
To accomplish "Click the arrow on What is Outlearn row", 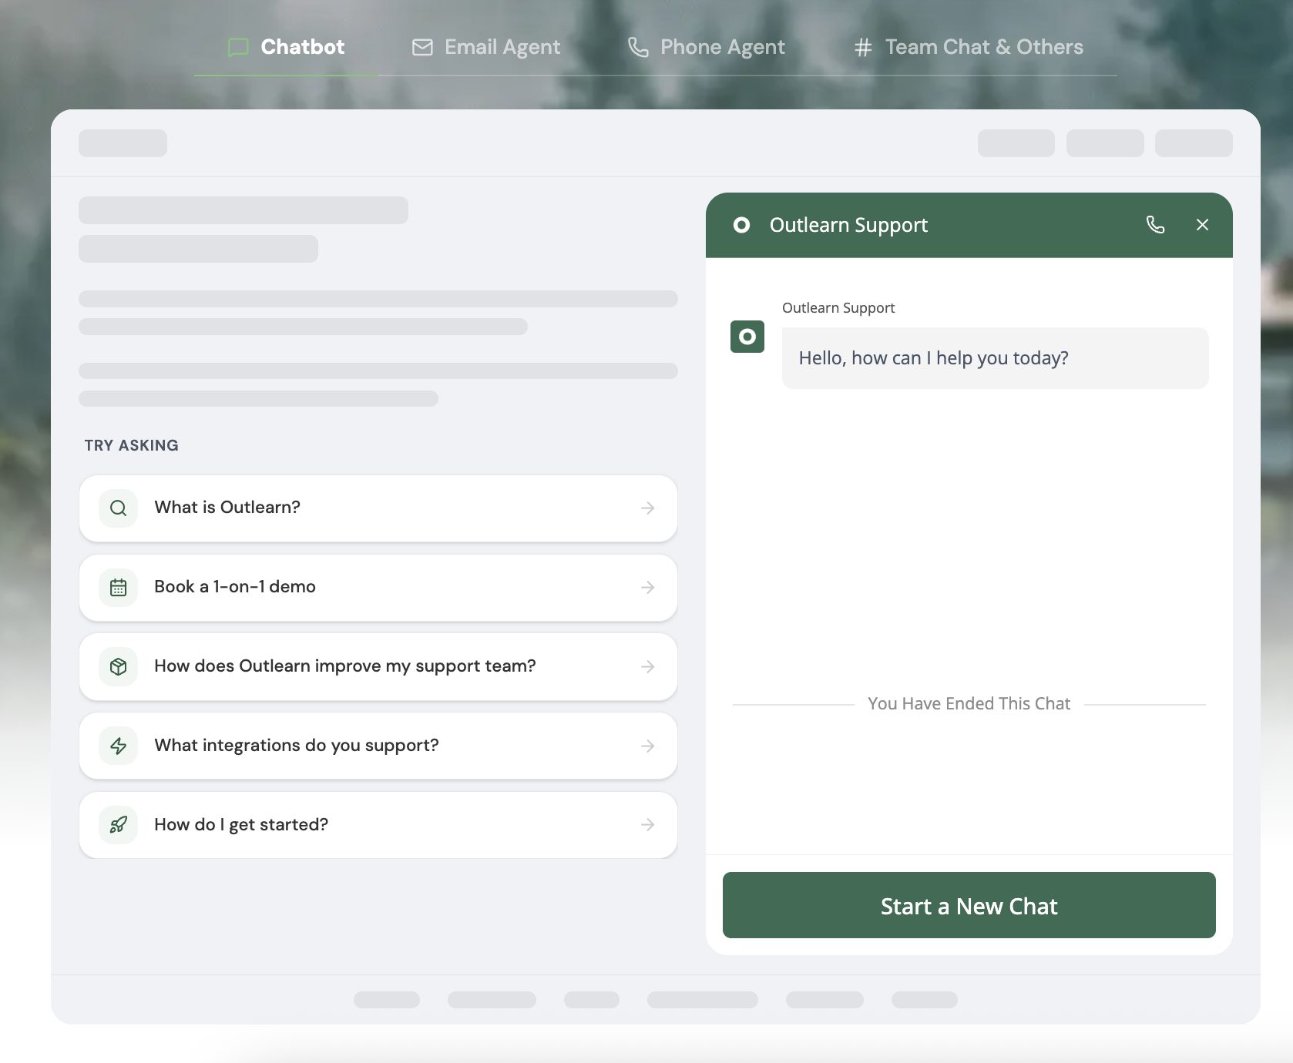I will (x=648, y=508).
